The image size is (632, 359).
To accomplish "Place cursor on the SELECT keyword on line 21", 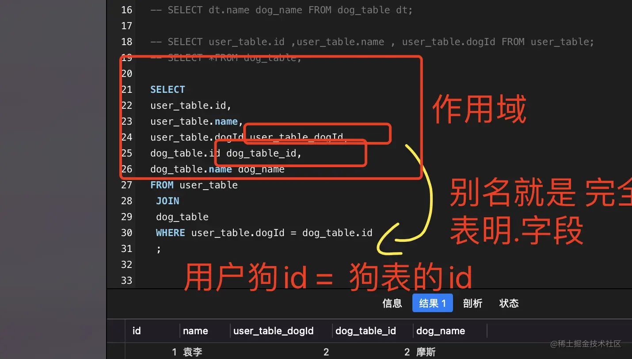I will click(x=168, y=89).
